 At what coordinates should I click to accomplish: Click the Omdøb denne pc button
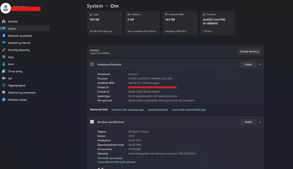249,52
